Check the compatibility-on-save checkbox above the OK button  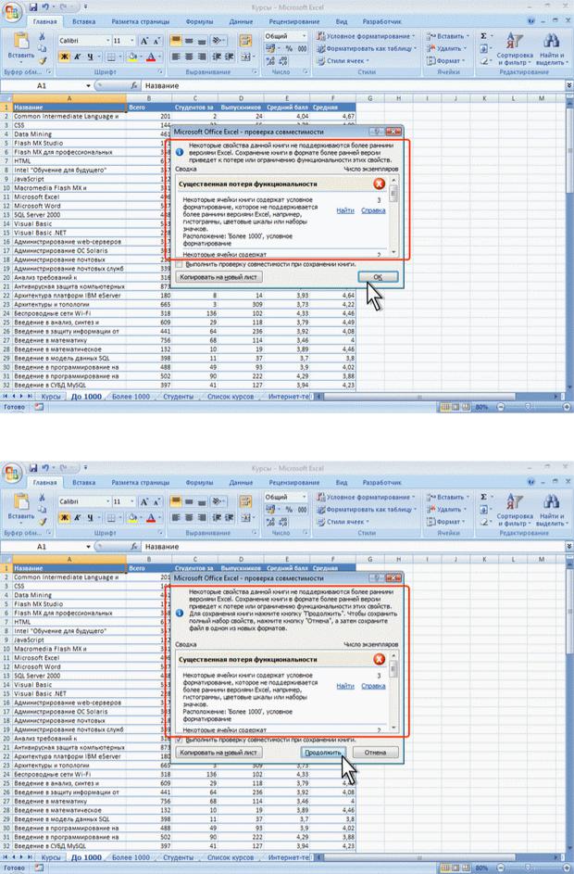[180, 264]
